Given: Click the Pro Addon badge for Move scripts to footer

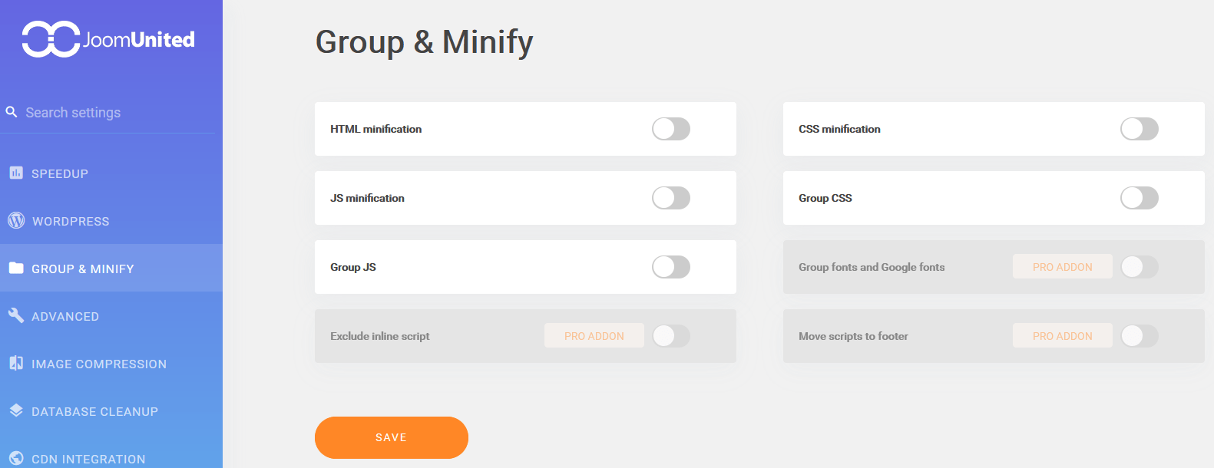Looking at the screenshot, I should click(x=1062, y=336).
